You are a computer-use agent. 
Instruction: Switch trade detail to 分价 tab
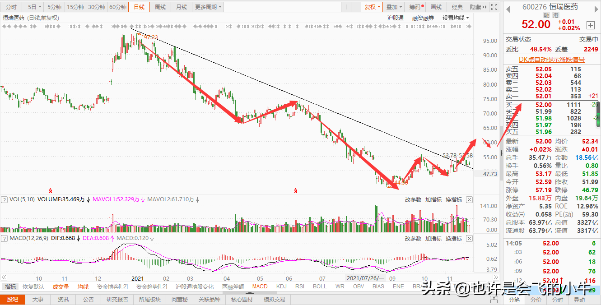[x=536, y=300]
